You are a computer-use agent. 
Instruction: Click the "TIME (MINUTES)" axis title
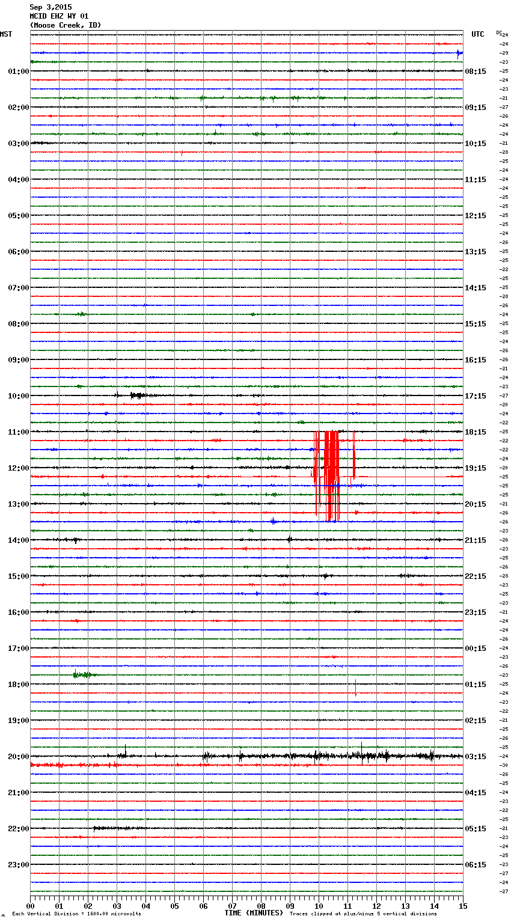tap(254, 913)
